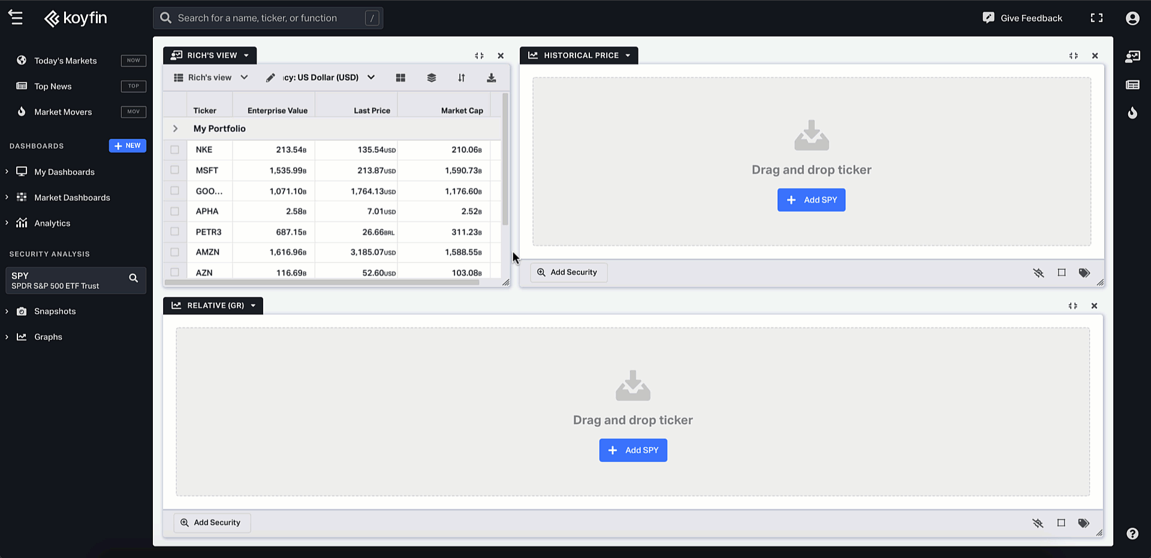Click the watchlist vertical scrollbar

505,159
